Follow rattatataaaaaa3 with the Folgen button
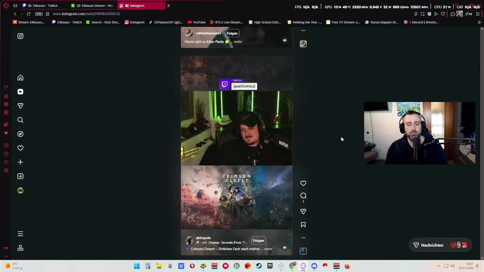 coord(232,33)
